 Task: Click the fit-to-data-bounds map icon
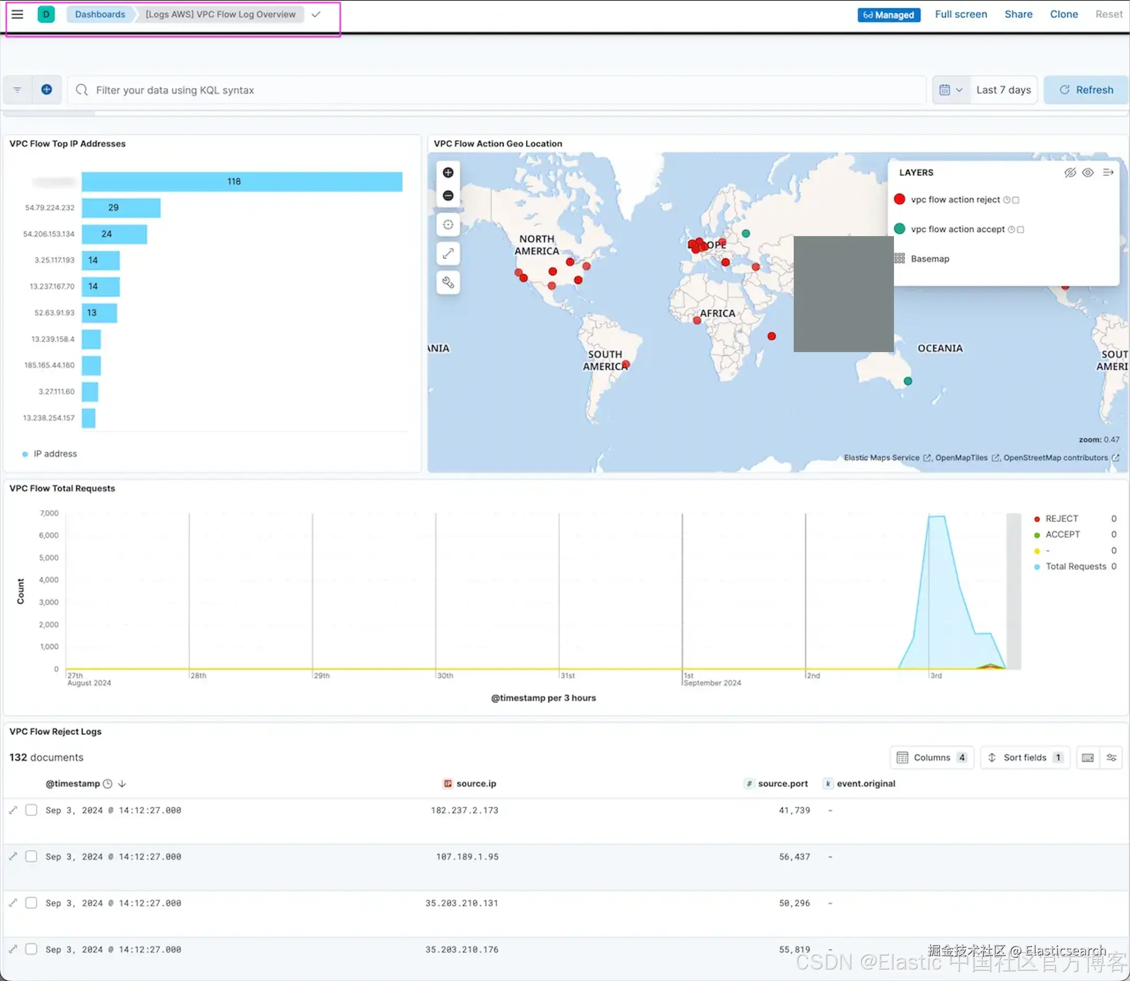[448, 225]
